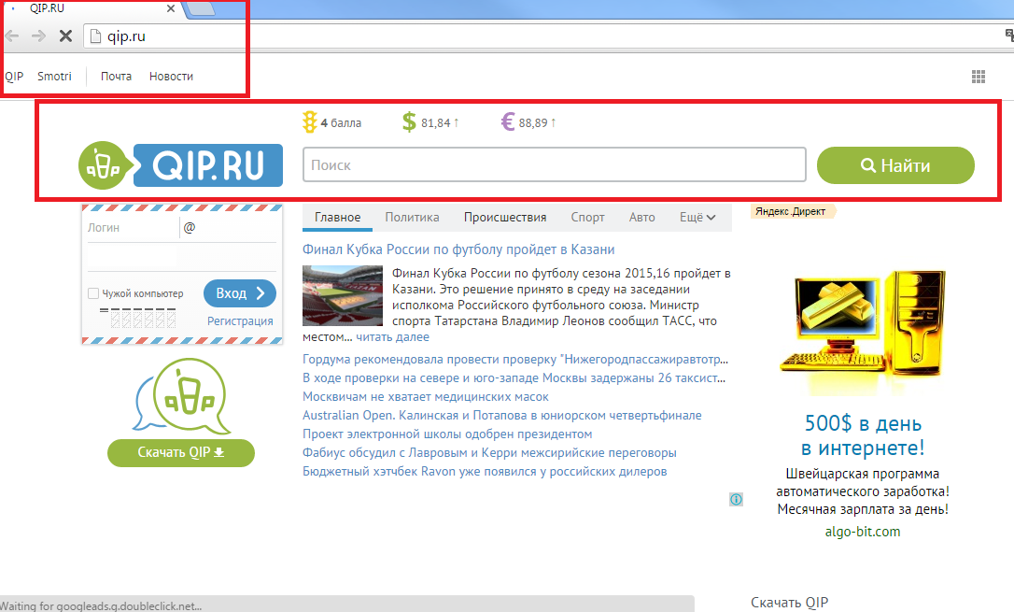This screenshot has width=1014, height=612.
Task: Go back with the browser back arrow
Action: pyautogui.click(x=11, y=36)
